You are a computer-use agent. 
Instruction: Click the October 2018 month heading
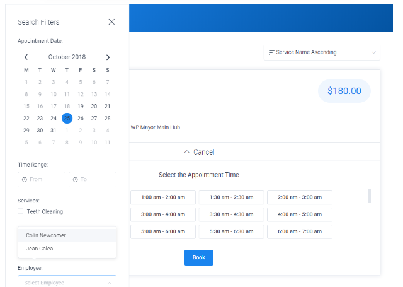(67, 57)
